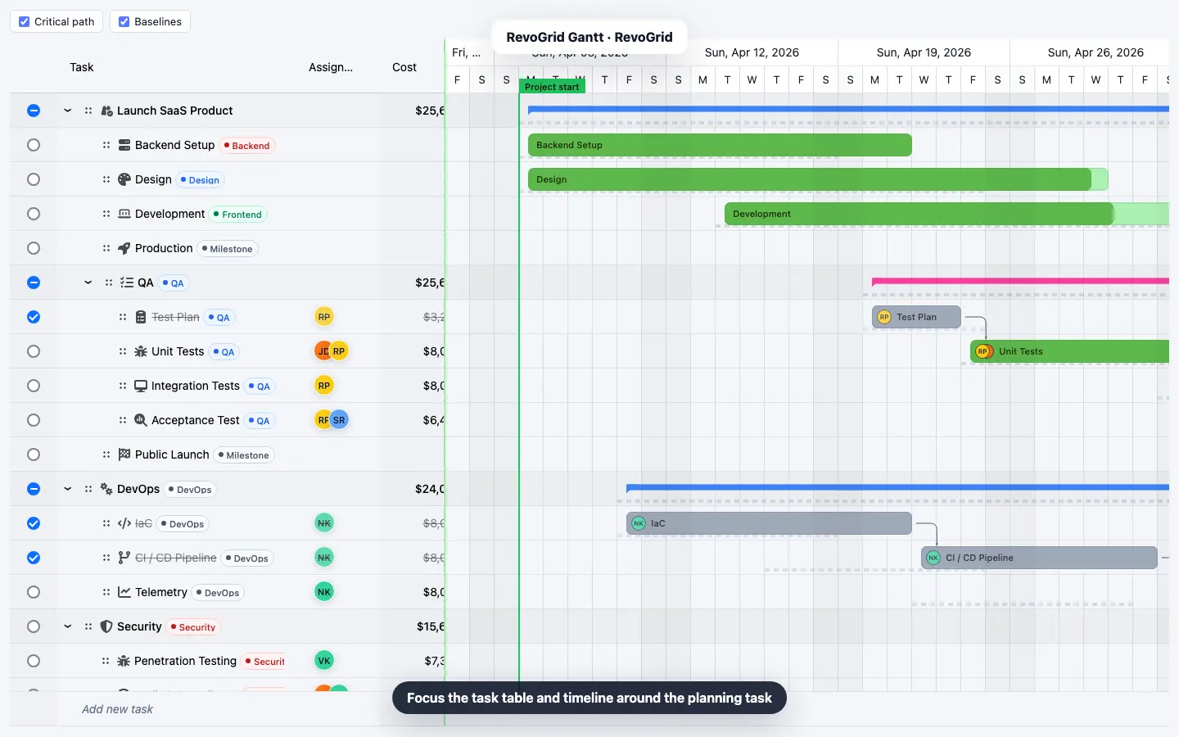Click the Integration Tests task name
This screenshot has height=737, width=1179.
coord(196,386)
